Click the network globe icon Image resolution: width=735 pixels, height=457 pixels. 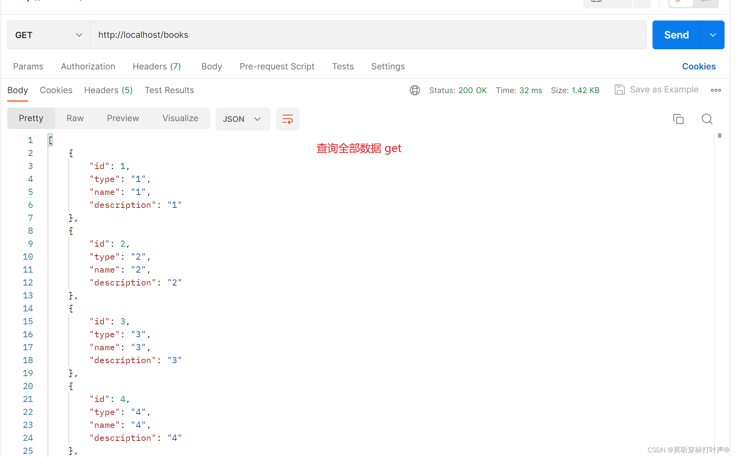click(x=415, y=90)
